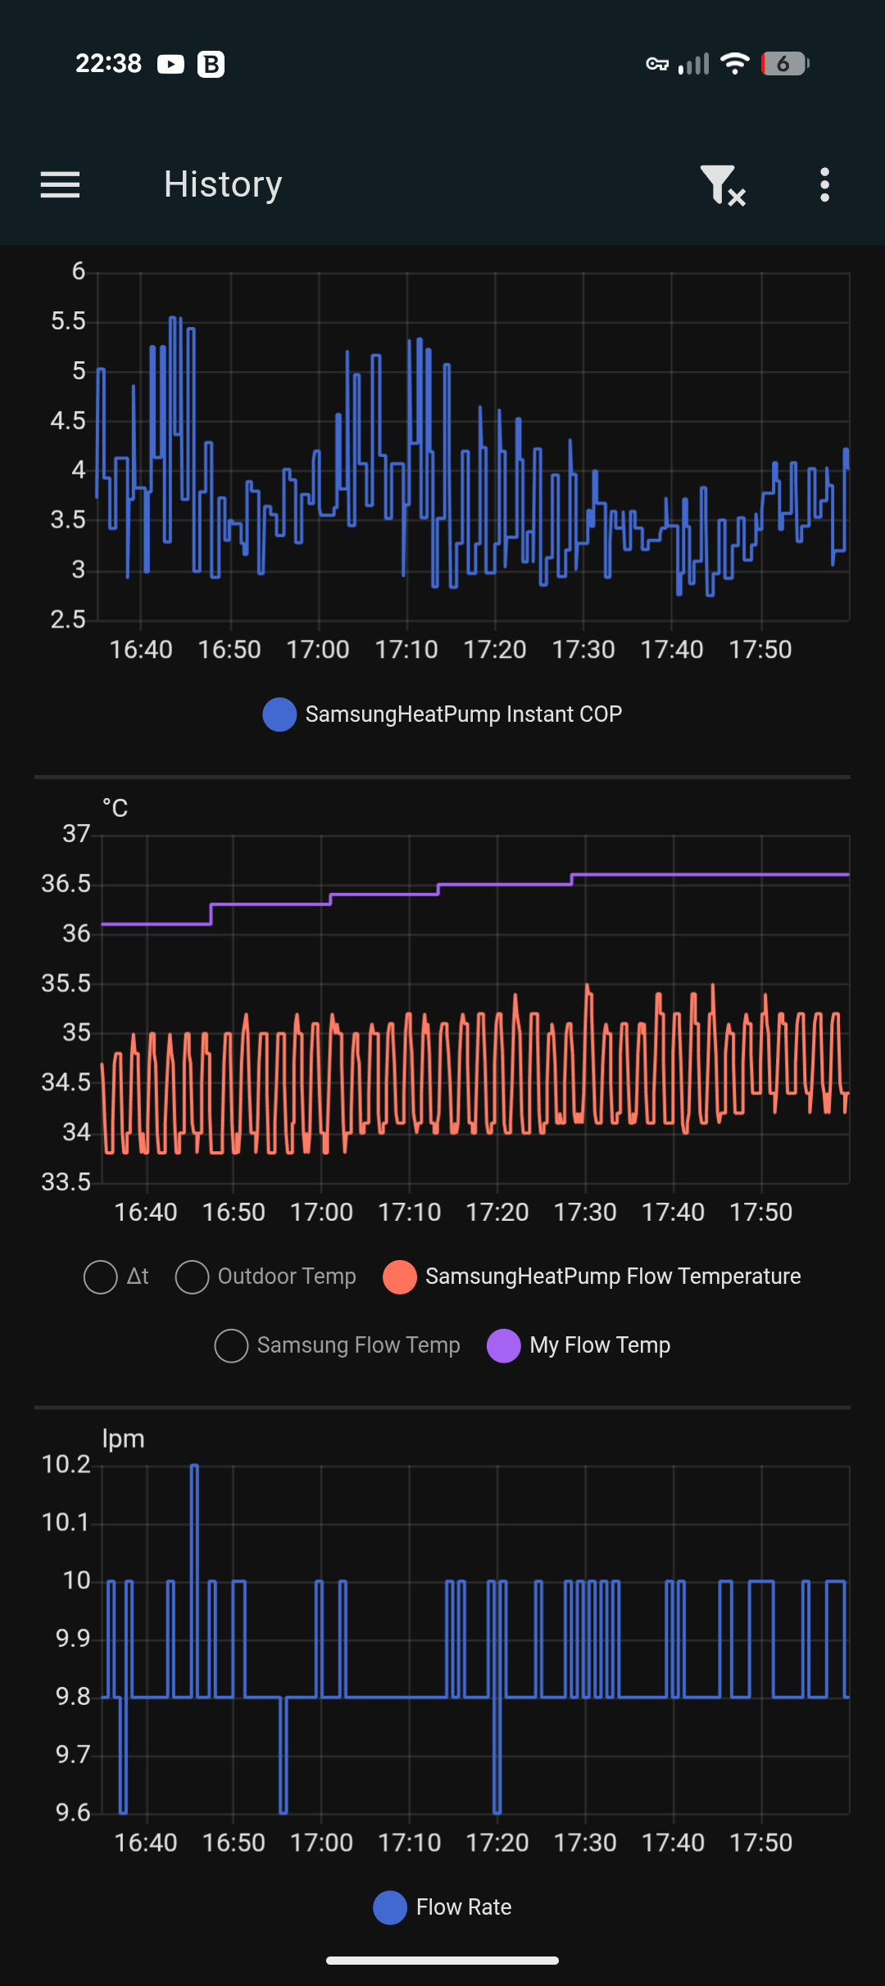Viewport: 885px width, 1986px height.
Task: Clear the history filter
Action: 722,184
